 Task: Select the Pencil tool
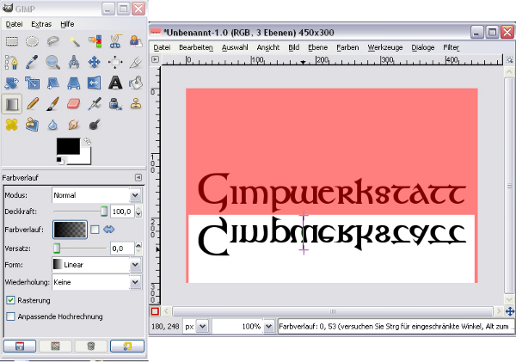(33, 104)
